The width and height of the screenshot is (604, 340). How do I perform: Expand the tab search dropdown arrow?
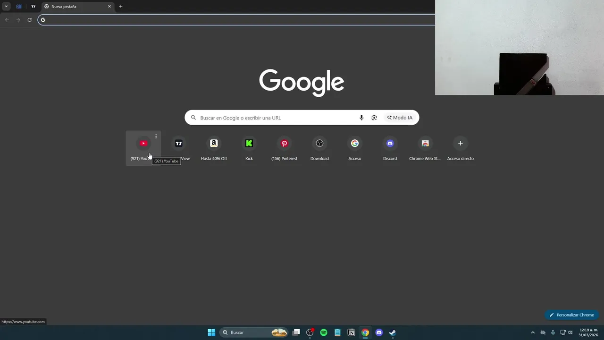tap(6, 7)
